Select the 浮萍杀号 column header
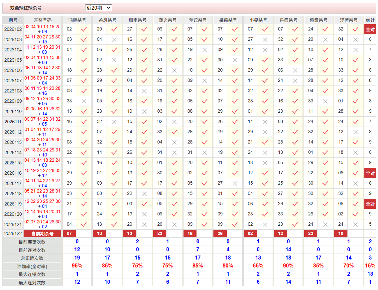The width and height of the screenshot is (378, 290). [349, 20]
